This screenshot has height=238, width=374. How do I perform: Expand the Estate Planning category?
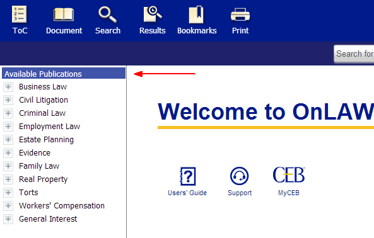coord(8,140)
